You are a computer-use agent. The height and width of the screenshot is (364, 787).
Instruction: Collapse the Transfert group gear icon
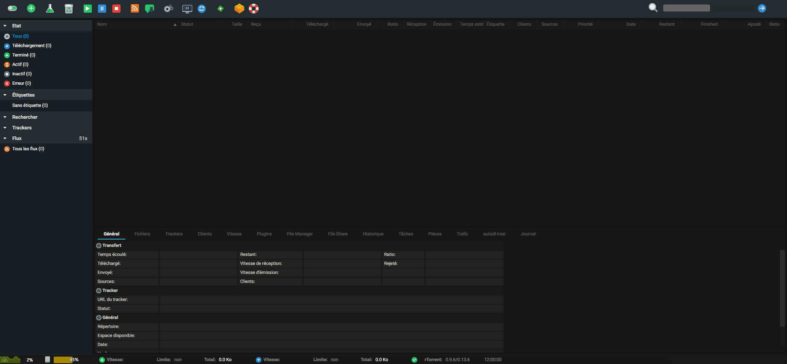pyautogui.click(x=99, y=246)
